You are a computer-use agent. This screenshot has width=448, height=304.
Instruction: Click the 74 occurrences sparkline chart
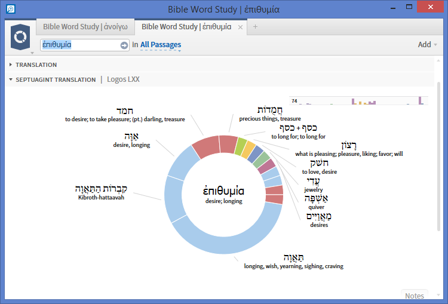358,100
